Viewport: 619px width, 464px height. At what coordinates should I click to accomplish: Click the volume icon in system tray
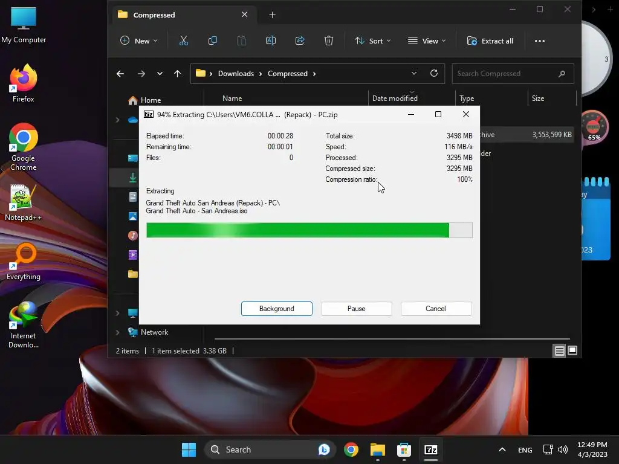coord(563,449)
